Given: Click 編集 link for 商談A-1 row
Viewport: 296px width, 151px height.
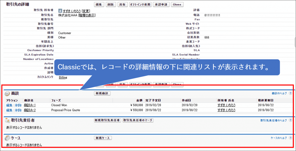Looking at the screenshot, I should (x=9, y=105).
